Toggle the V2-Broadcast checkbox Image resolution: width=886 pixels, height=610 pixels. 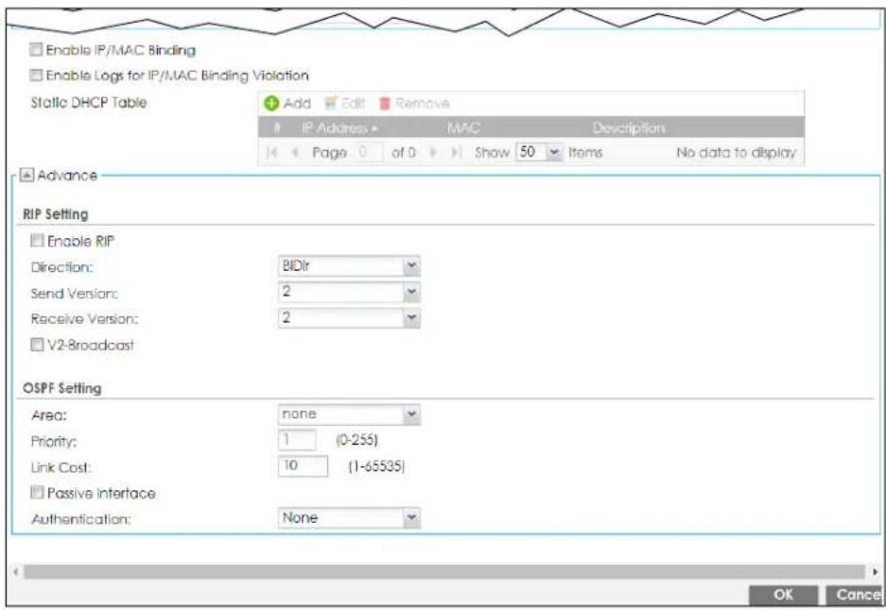click(37, 345)
